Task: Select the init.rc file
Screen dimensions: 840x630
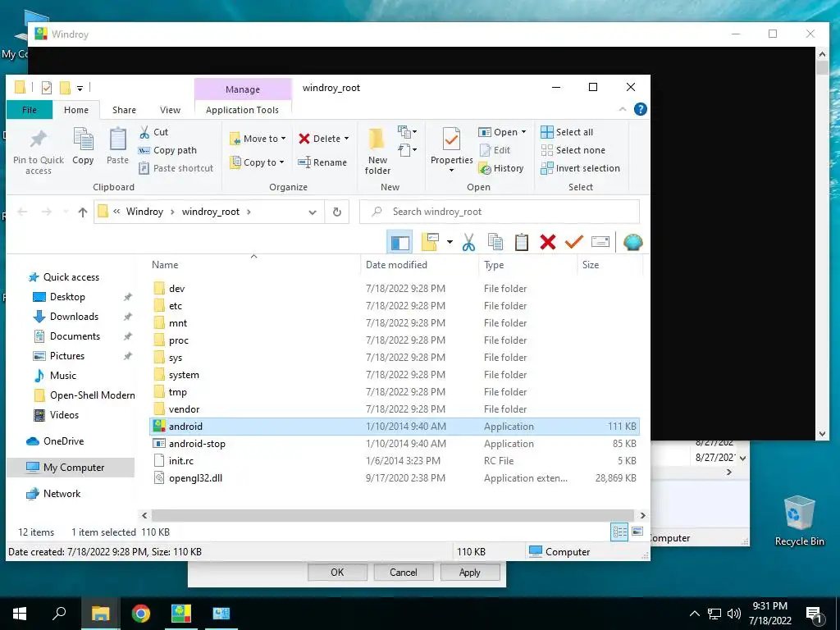Action: (394, 461)
